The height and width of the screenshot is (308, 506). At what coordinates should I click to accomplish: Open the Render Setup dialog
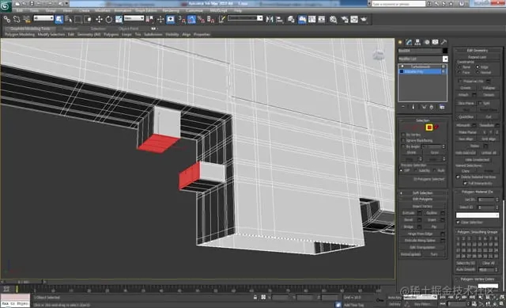[x=345, y=19]
